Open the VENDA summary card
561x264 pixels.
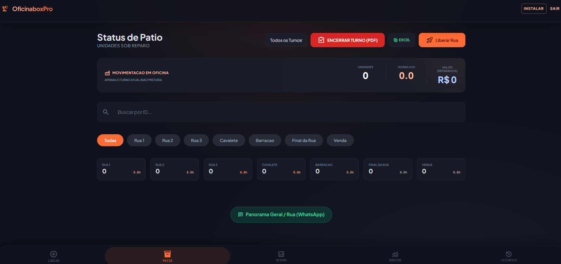(x=441, y=169)
